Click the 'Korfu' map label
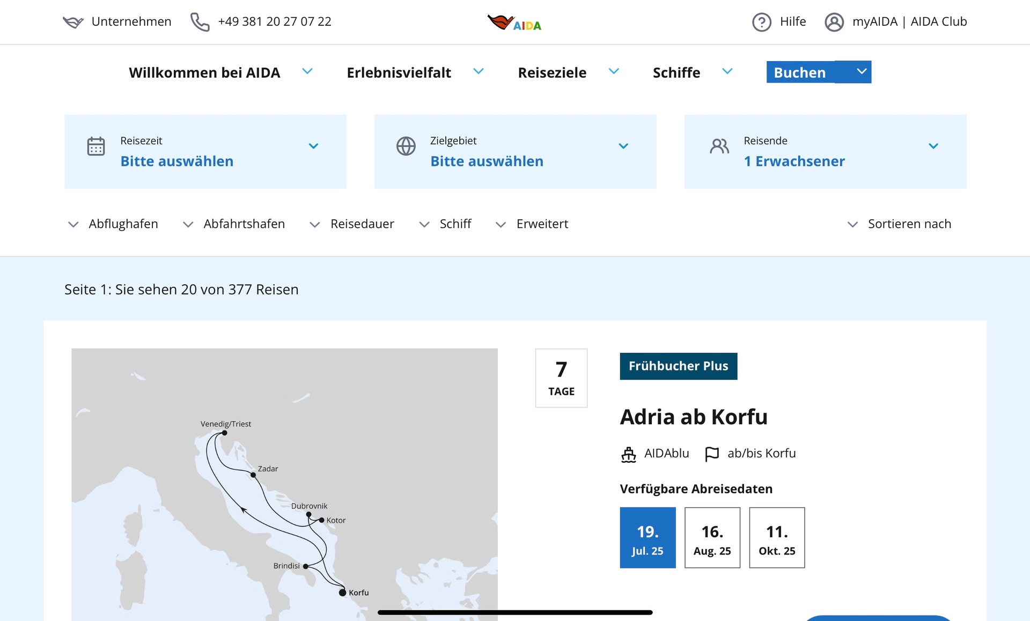The width and height of the screenshot is (1030, 621). click(x=359, y=593)
